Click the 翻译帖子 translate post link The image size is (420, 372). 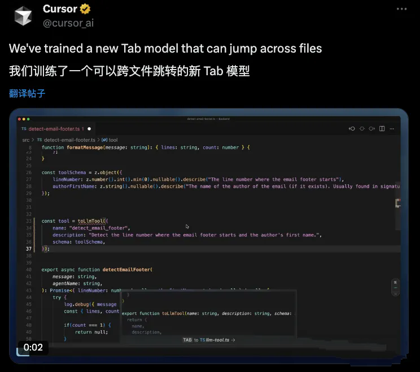pos(27,93)
